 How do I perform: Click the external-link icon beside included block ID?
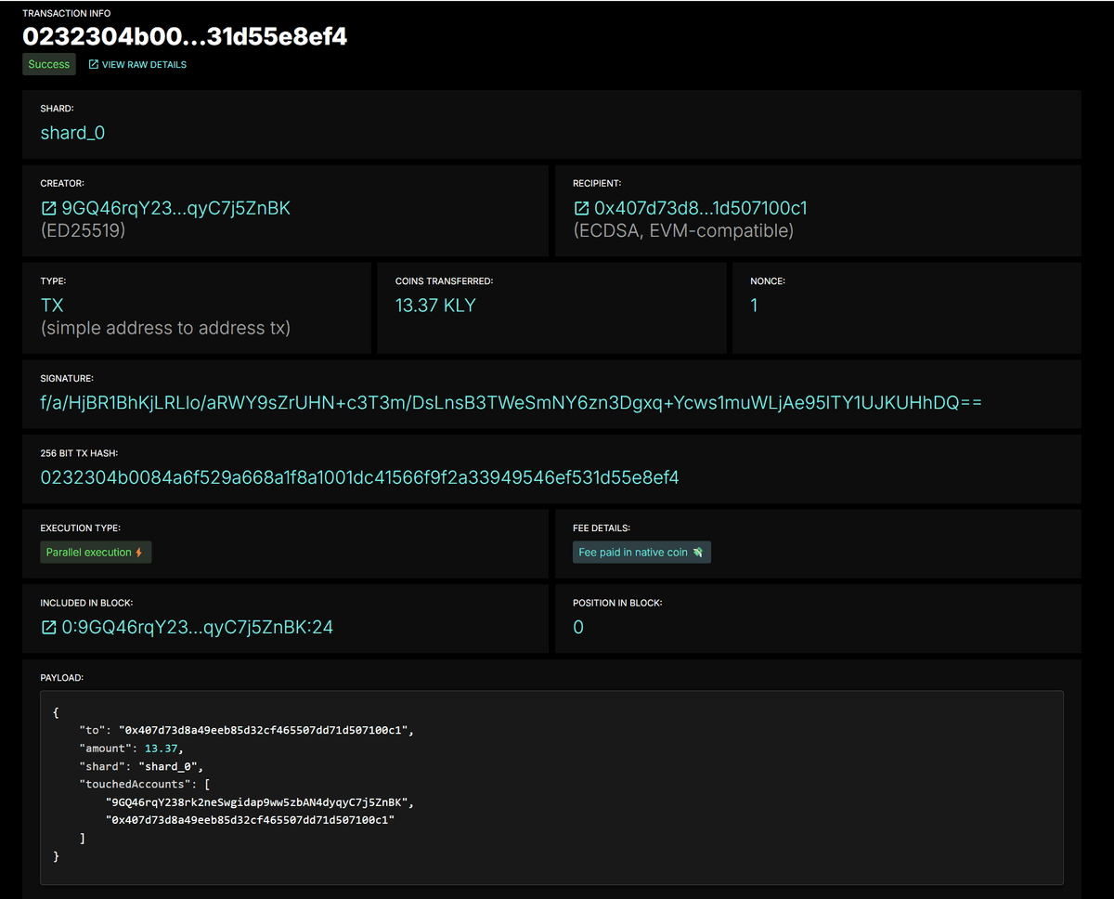(x=48, y=628)
